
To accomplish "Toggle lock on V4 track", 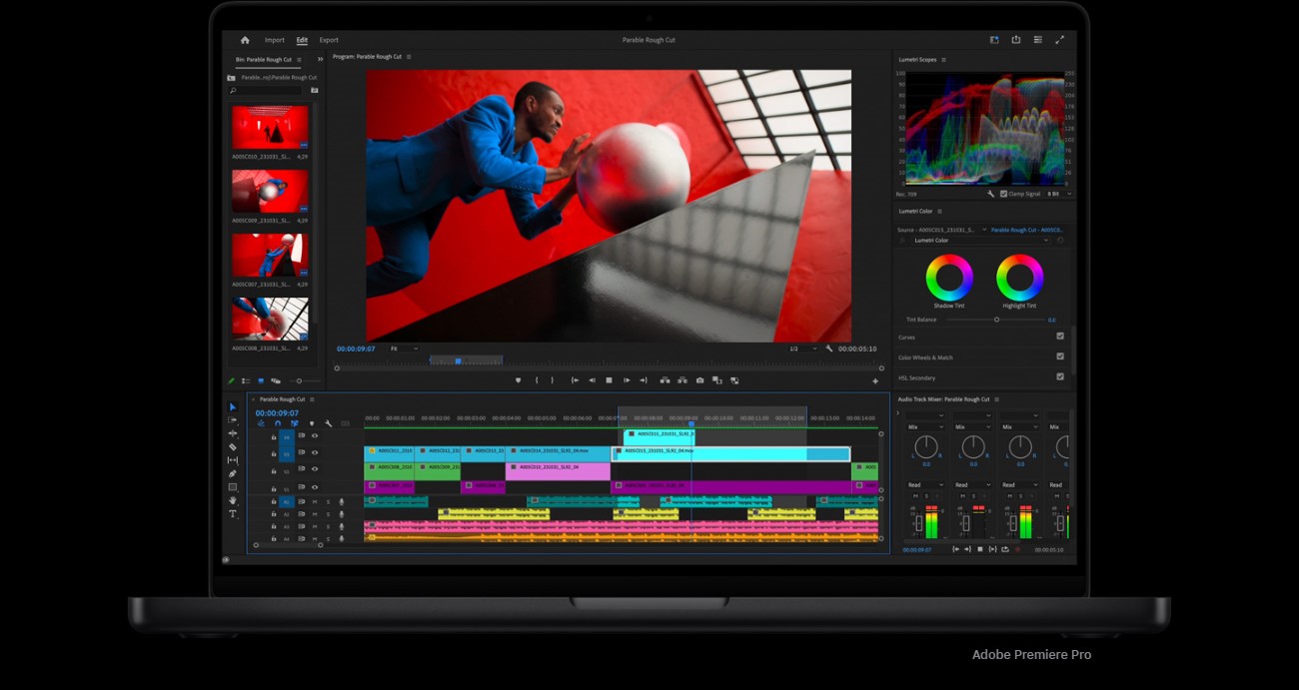I will (x=274, y=436).
